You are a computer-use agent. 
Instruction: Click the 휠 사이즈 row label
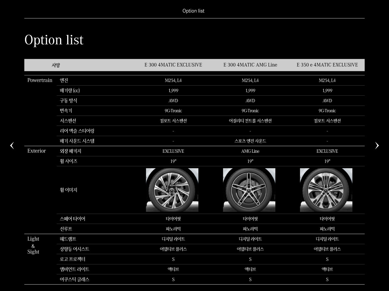[68, 161]
